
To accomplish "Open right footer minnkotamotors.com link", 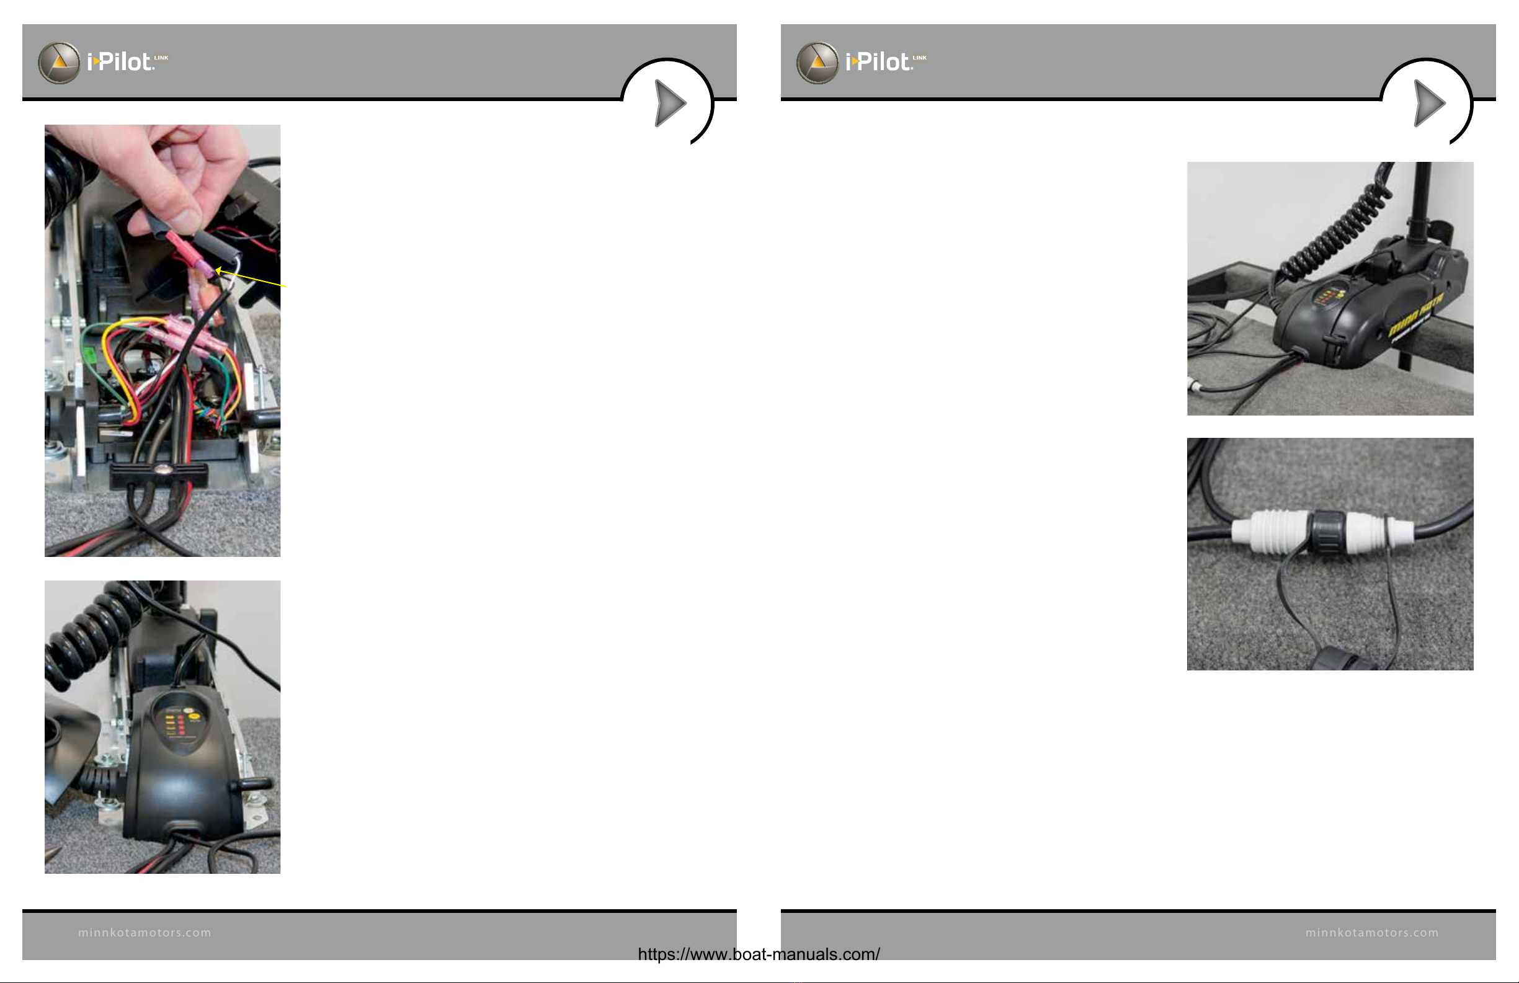I will 1372,933.
